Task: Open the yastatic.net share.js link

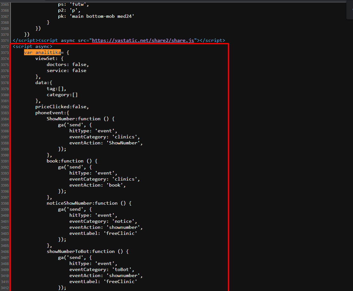Action: (143, 40)
